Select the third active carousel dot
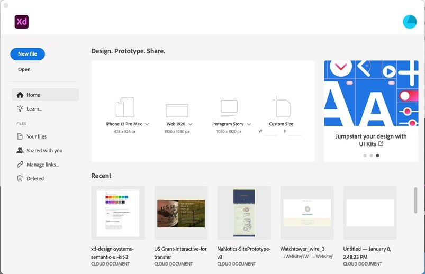425x274 pixels. (x=377, y=156)
